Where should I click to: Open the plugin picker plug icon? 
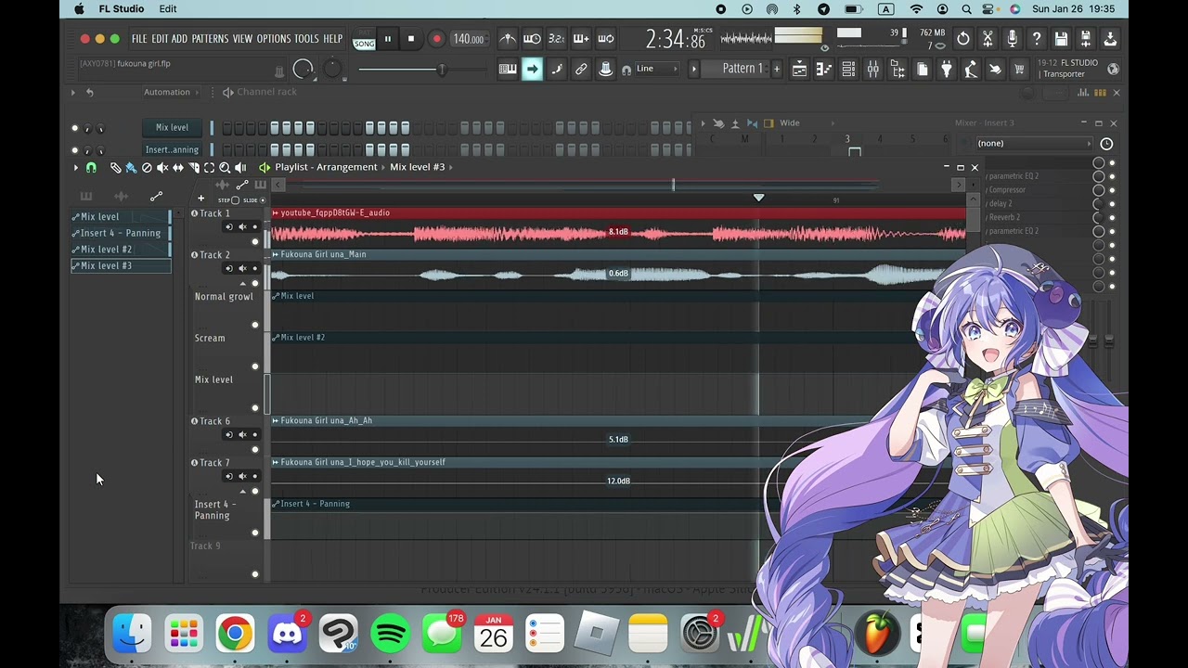(x=947, y=70)
